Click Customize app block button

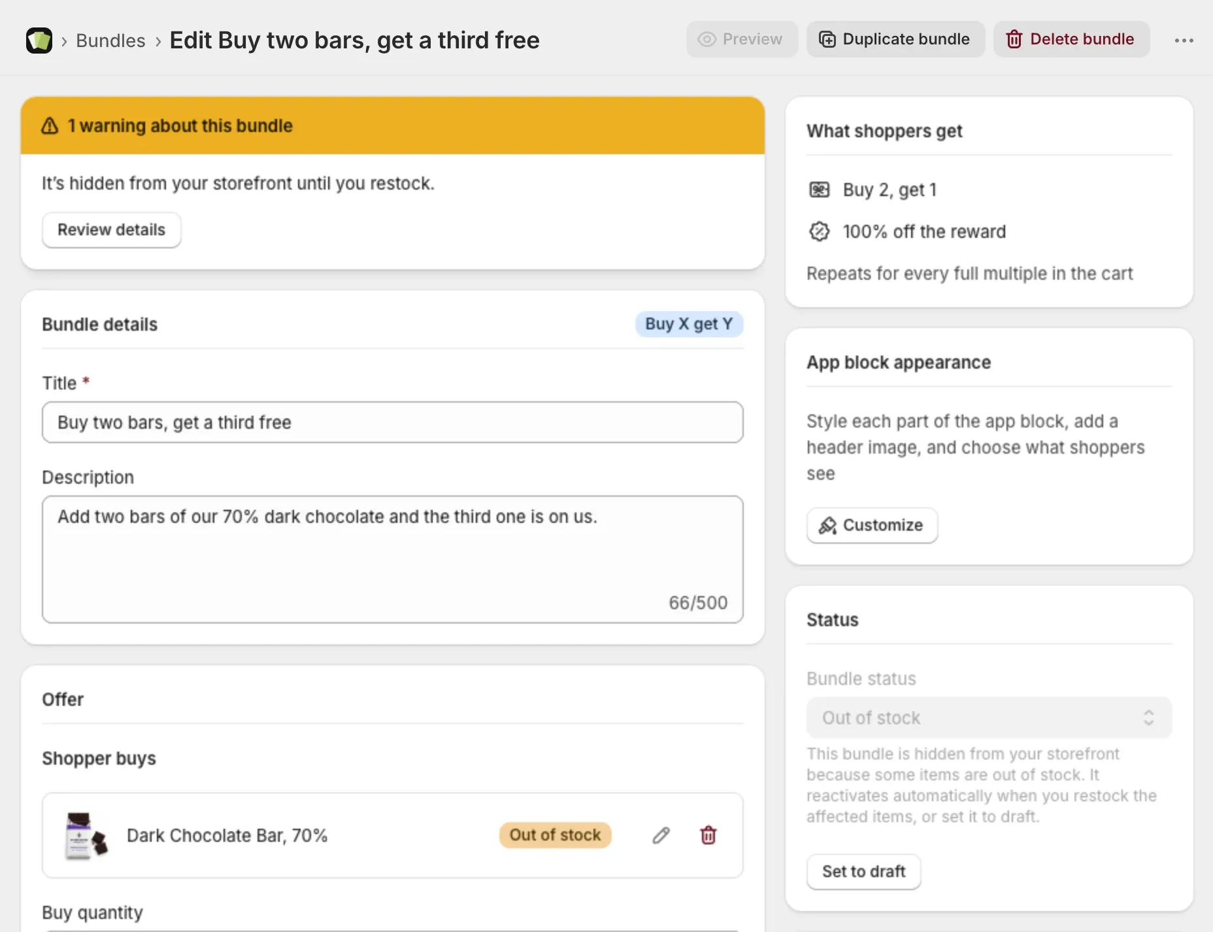[x=872, y=525]
